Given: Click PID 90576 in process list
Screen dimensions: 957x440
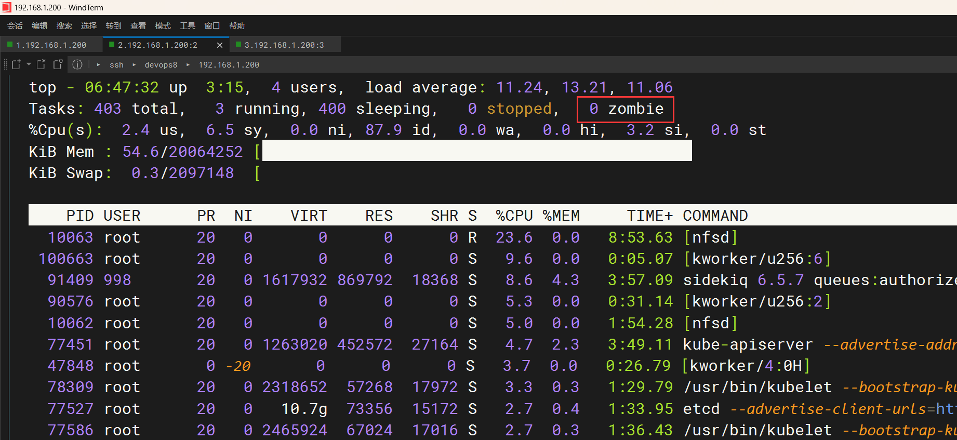Looking at the screenshot, I should pos(71,302).
